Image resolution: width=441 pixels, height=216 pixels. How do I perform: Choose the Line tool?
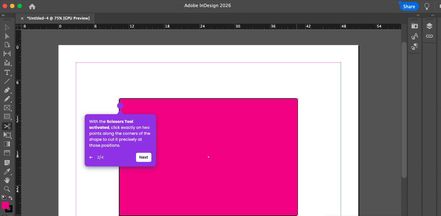(x=7, y=81)
